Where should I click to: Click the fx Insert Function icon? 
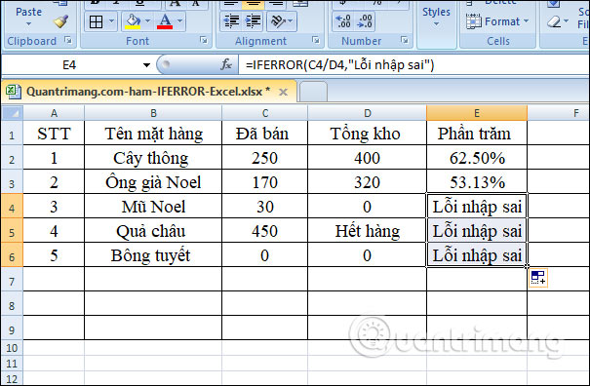coord(226,64)
